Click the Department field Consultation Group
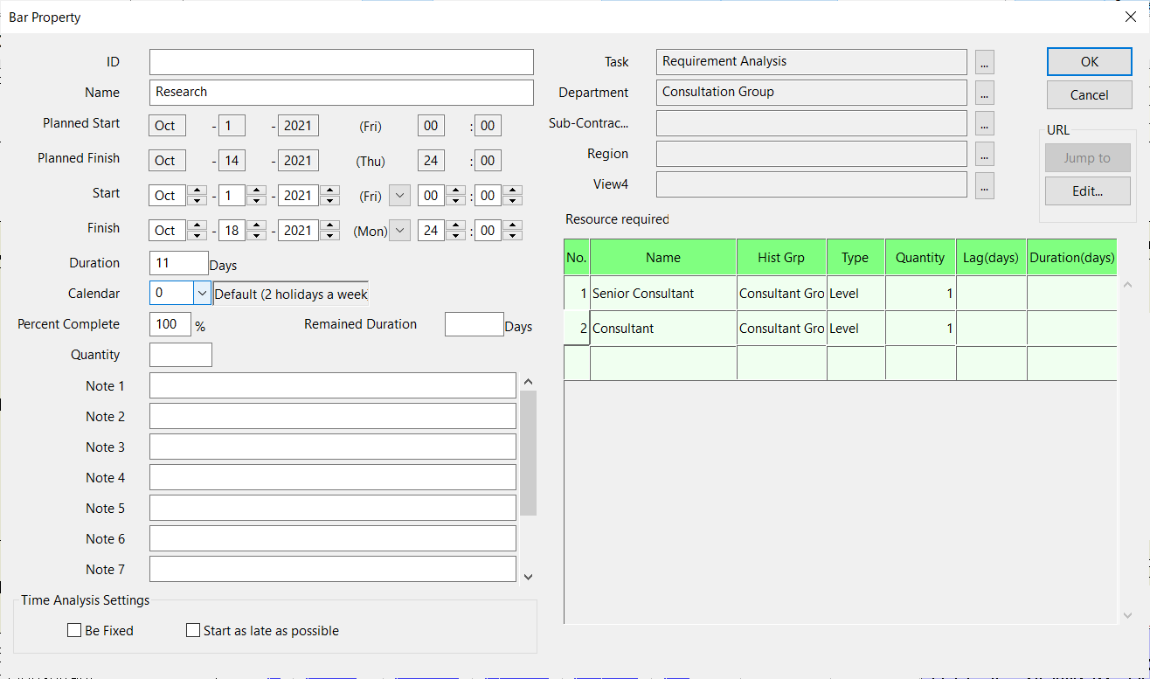The height and width of the screenshot is (679, 1150). tap(811, 93)
